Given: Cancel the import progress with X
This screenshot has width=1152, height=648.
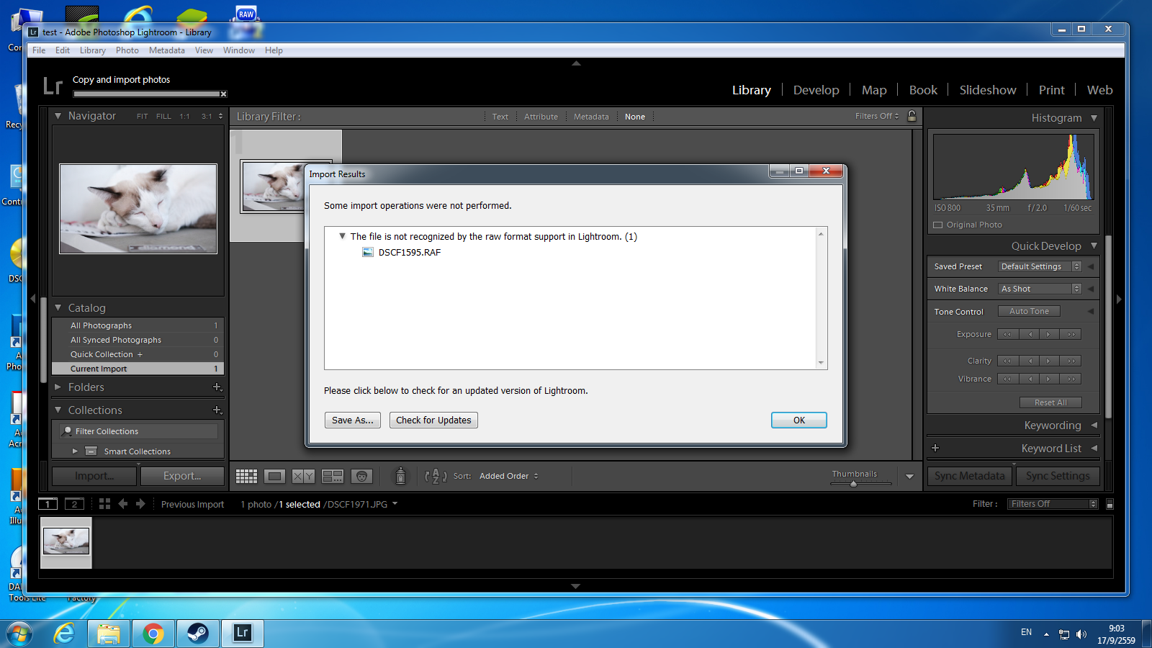Looking at the screenshot, I should 223,94.
